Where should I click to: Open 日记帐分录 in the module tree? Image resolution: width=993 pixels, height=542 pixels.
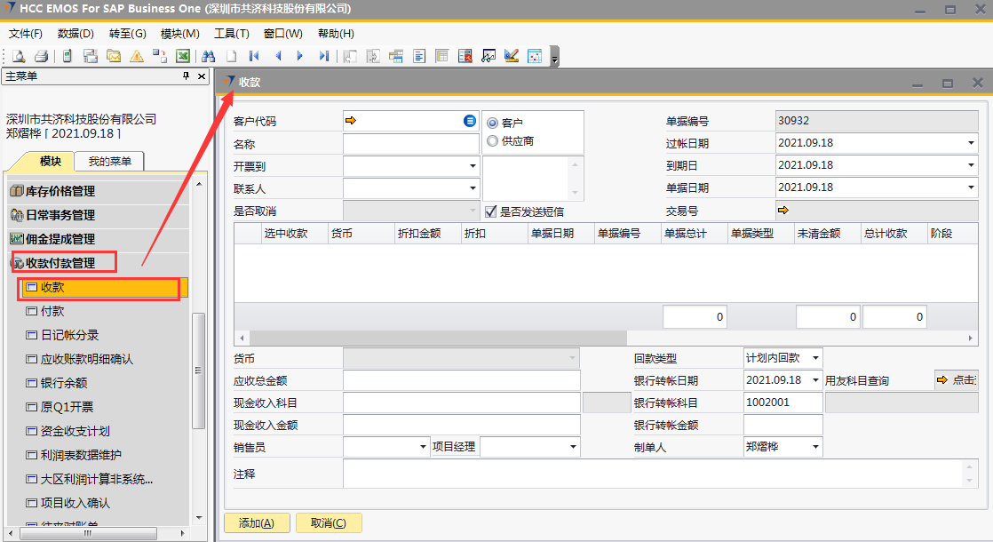coord(69,335)
